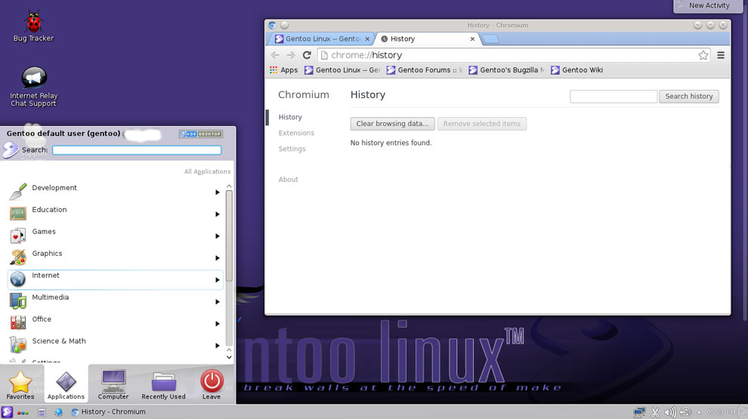The image size is (748, 419).
Task: Click the Development category icon
Action: [18, 192]
